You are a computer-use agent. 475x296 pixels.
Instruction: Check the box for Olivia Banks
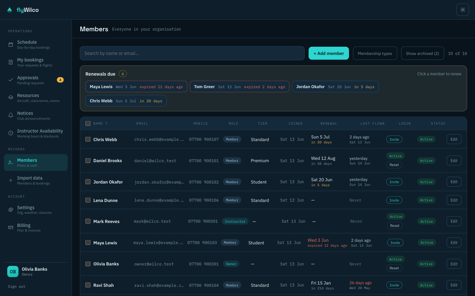(x=88, y=264)
